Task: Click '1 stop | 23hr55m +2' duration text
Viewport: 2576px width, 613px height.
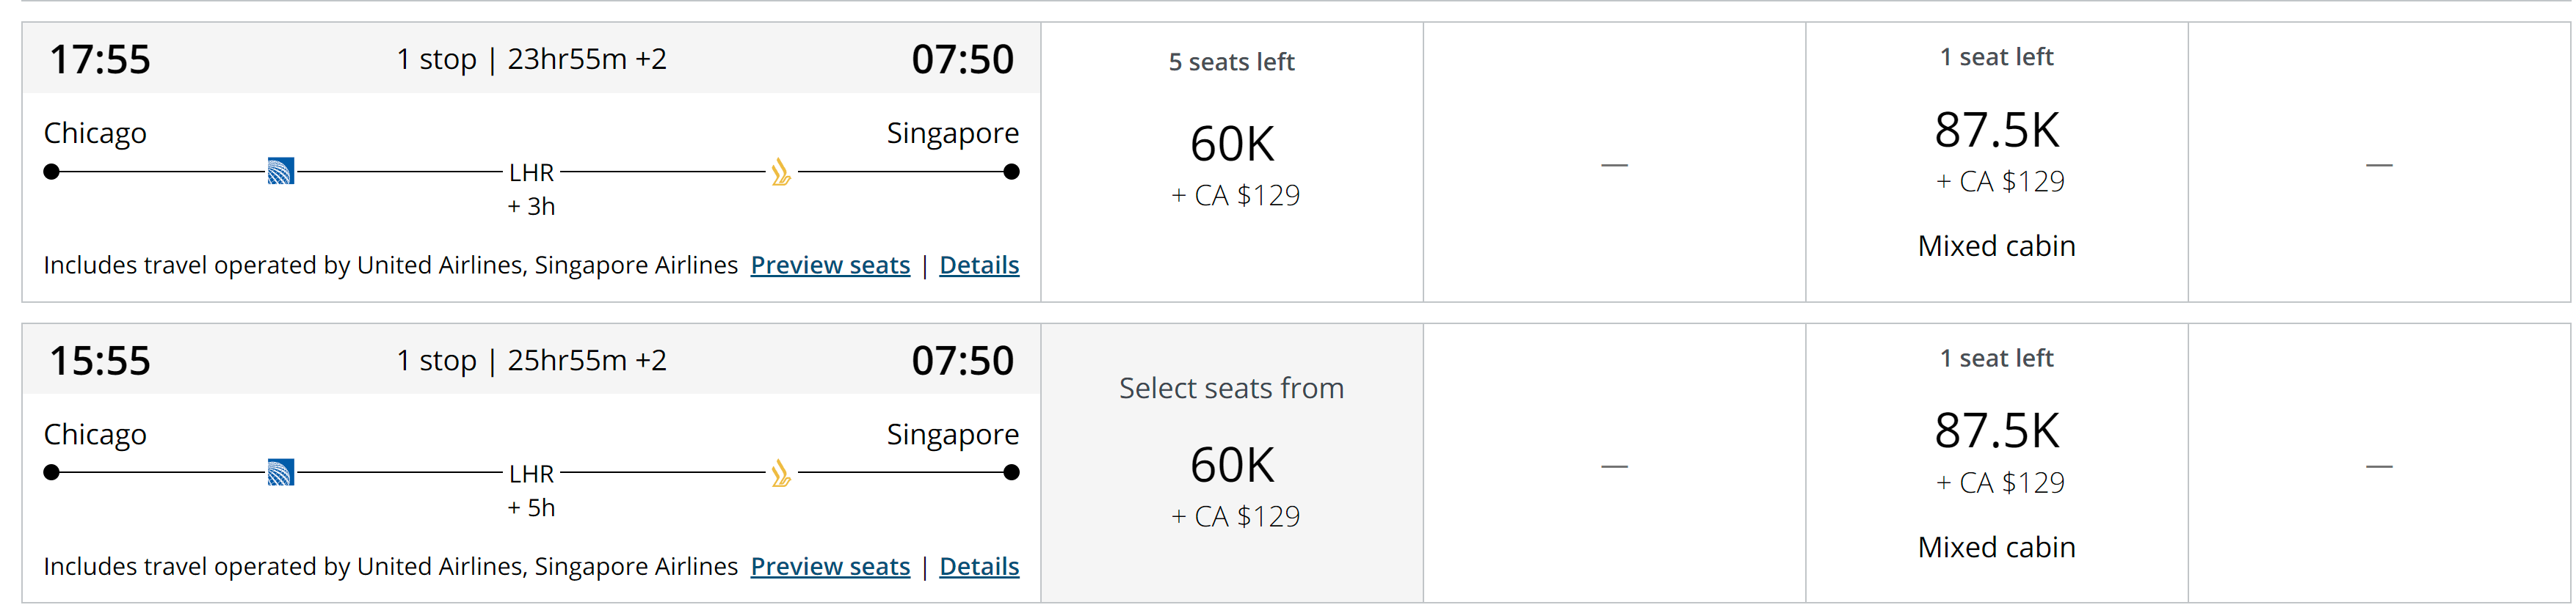Action: [x=532, y=60]
